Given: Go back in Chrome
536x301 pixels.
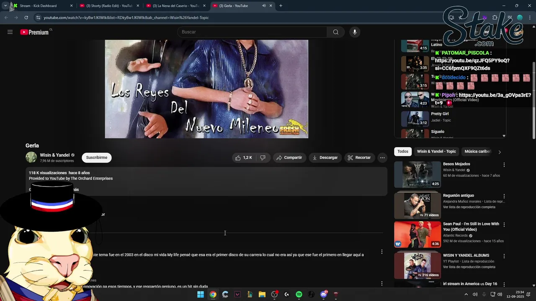Looking at the screenshot, I should coord(6,18).
